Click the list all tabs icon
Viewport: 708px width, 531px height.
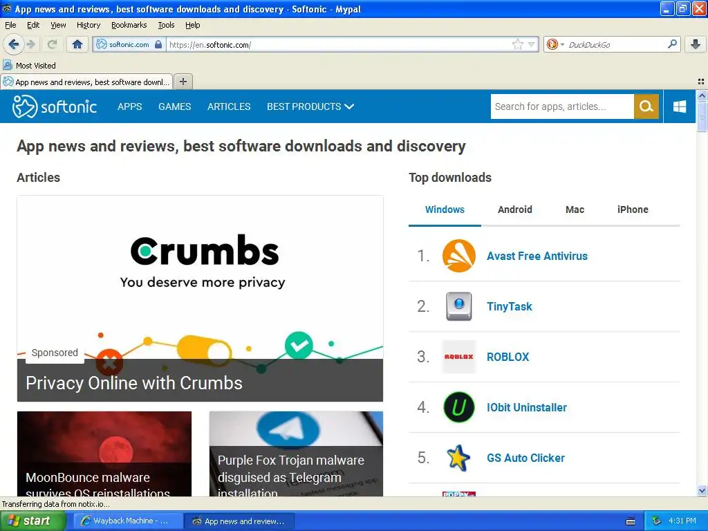pos(701,82)
